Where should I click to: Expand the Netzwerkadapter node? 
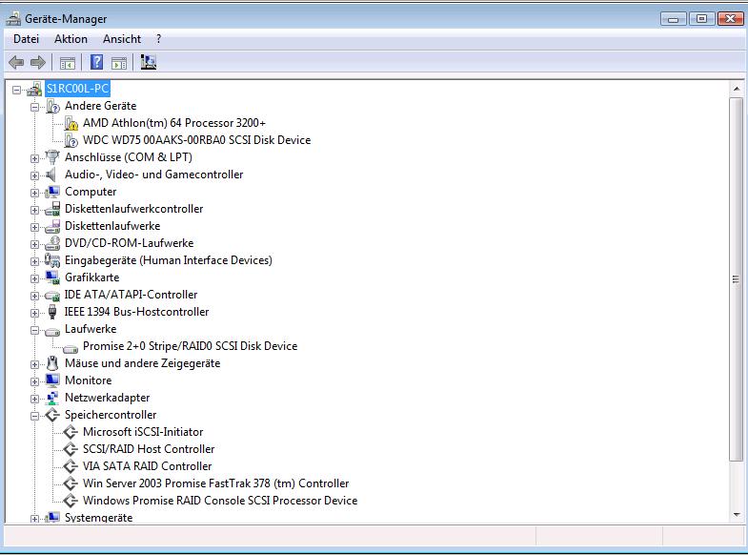(x=35, y=399)
